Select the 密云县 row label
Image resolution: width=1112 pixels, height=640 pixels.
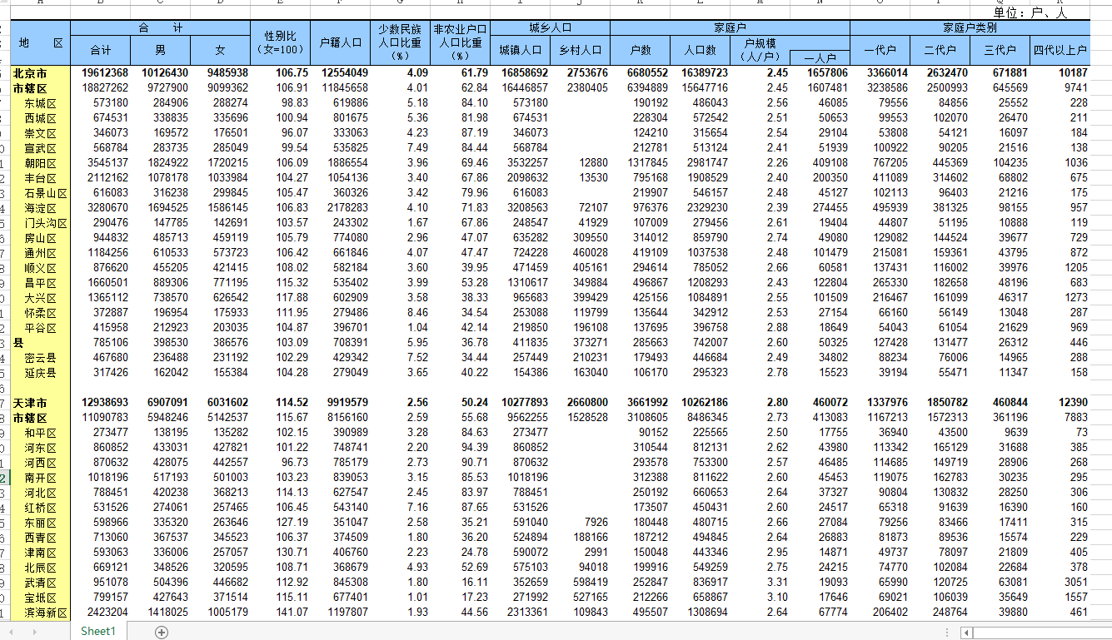40,358
